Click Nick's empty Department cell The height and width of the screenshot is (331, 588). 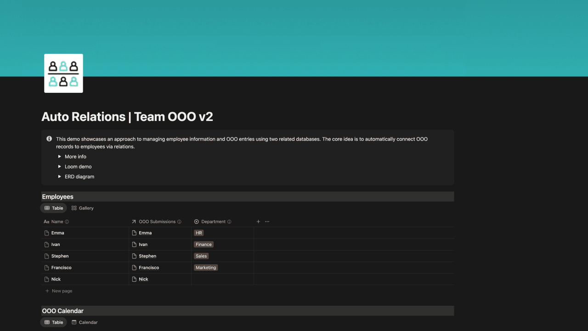coord(222,279)
